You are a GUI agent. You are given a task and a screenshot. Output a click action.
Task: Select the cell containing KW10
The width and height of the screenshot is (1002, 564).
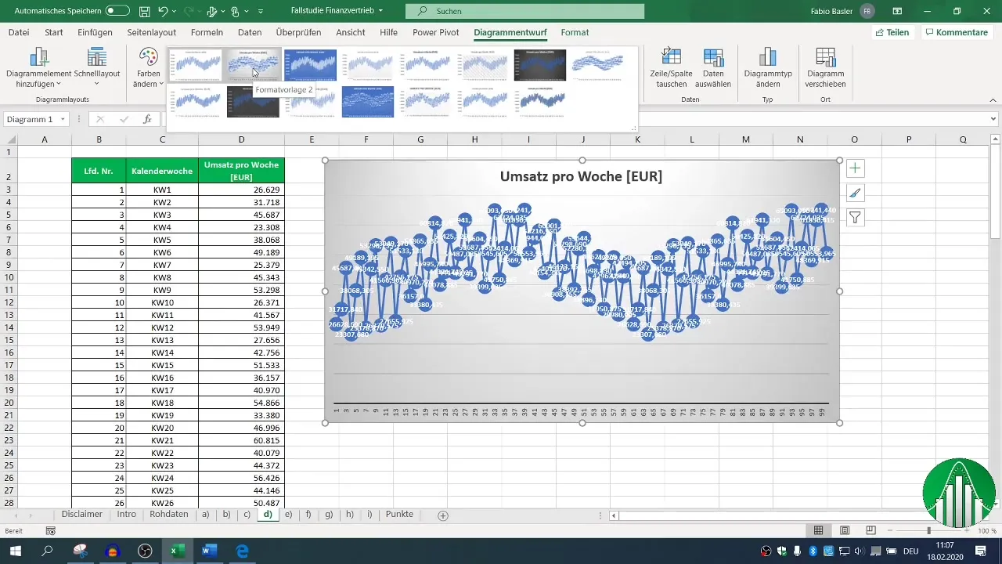(x=162, y=302)
